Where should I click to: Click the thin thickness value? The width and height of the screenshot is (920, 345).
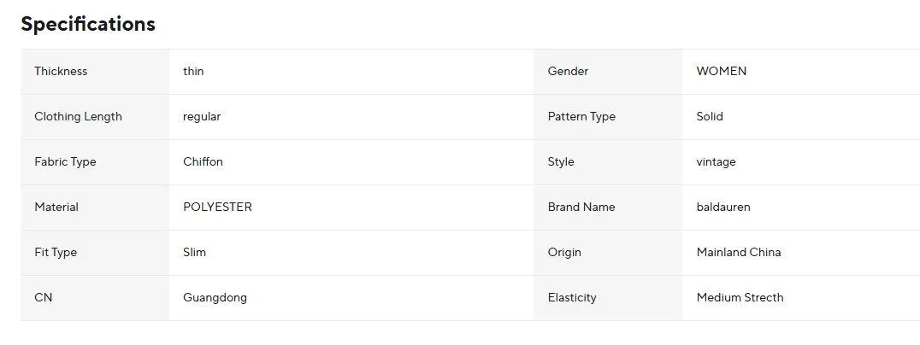tap(193, 72)
